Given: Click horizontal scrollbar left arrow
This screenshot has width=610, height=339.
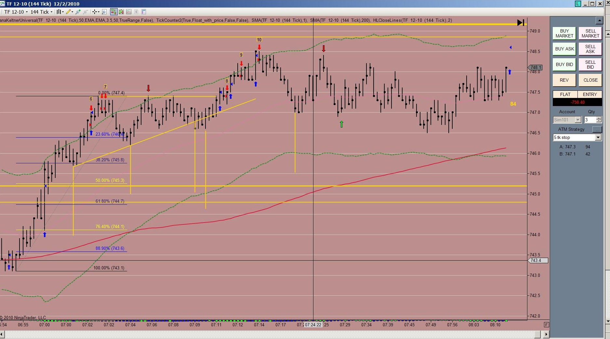Looking at the screenshot, I should point(2,334).
